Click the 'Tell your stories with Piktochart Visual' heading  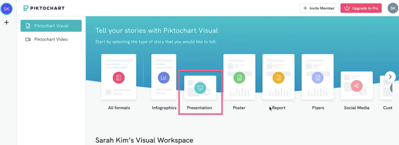[156, 30]
